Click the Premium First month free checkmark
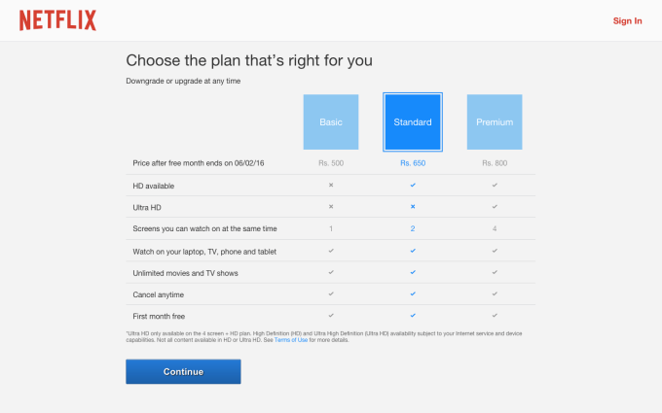 tap(495, 316)
